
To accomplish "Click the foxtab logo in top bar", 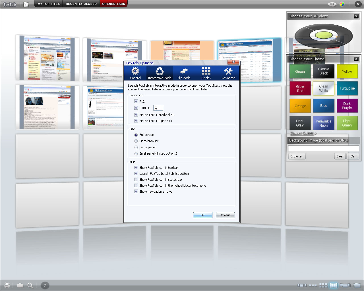I will tap(10, 4).
